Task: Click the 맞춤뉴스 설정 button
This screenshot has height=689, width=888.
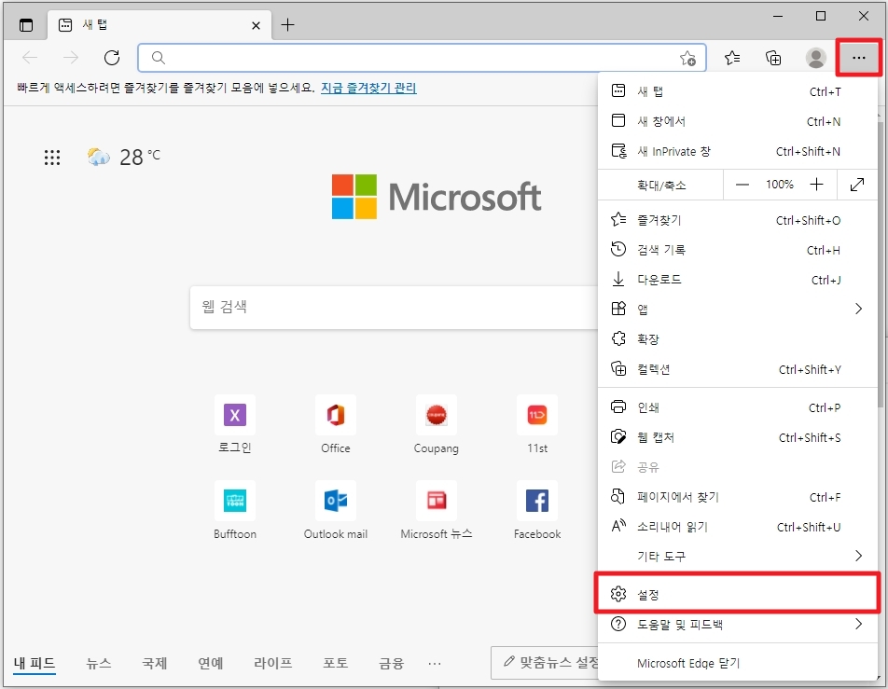Action: point(545,662)
